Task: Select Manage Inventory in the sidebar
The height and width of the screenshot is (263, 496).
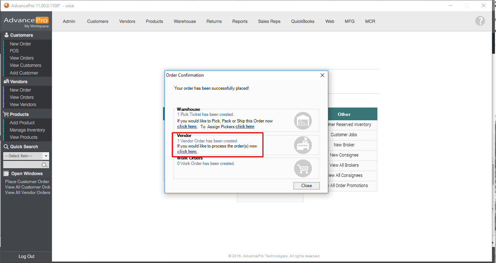Action: tap(27, 130)
